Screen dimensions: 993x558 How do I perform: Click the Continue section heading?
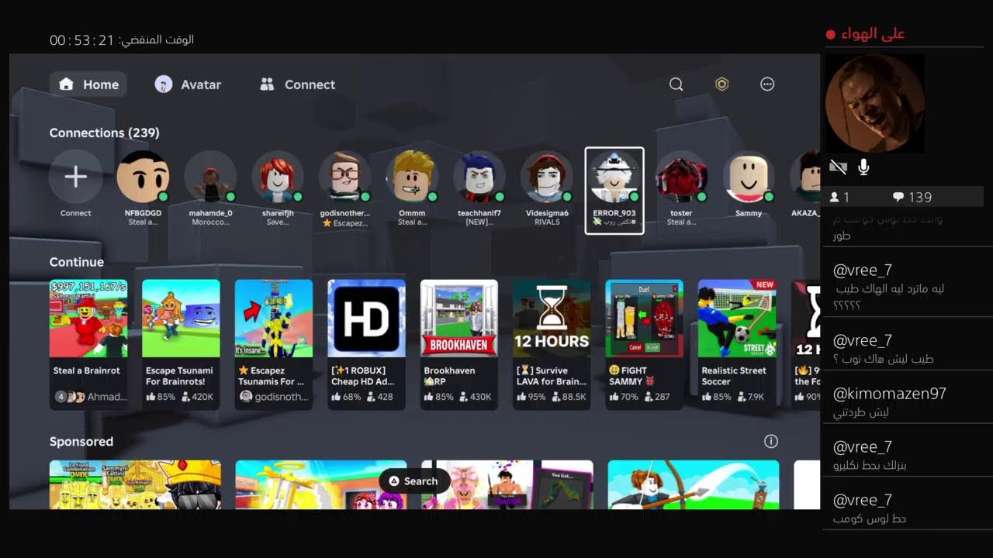(77, 262)
